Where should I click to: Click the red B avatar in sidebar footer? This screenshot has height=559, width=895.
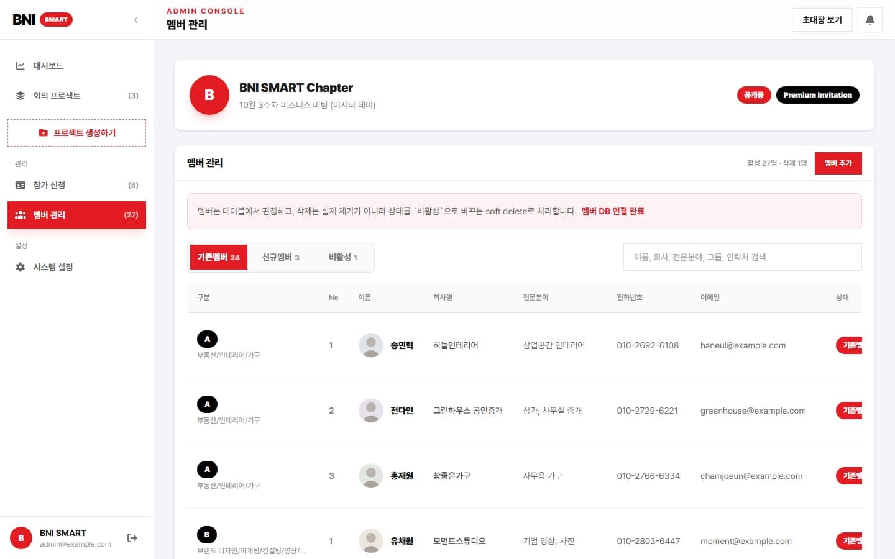(x=21, y=538)
